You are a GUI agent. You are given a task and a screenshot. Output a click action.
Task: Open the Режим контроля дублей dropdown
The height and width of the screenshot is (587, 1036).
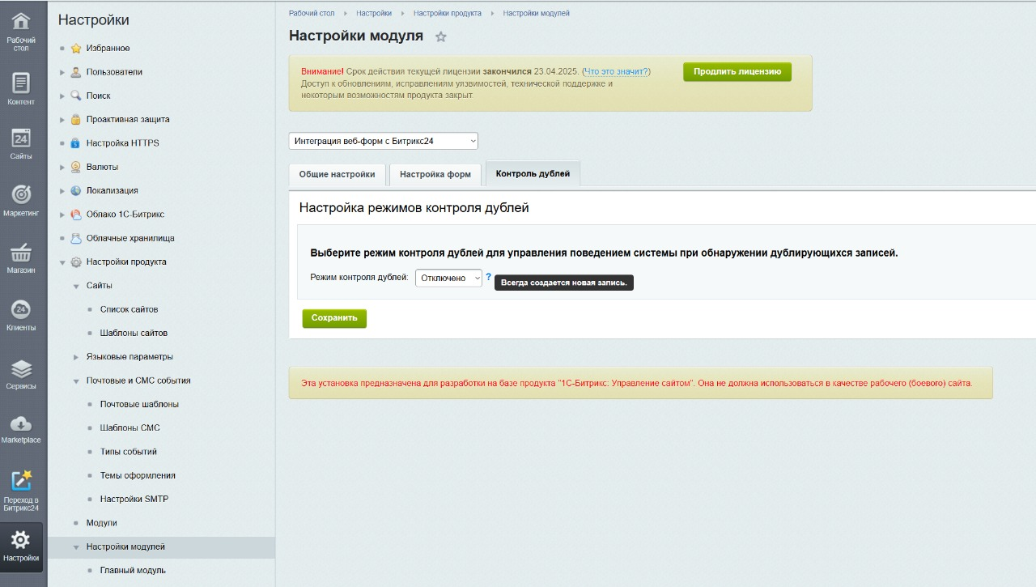pyautogui.click(x=448, y=278)
